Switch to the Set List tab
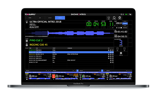 (50, 18)
